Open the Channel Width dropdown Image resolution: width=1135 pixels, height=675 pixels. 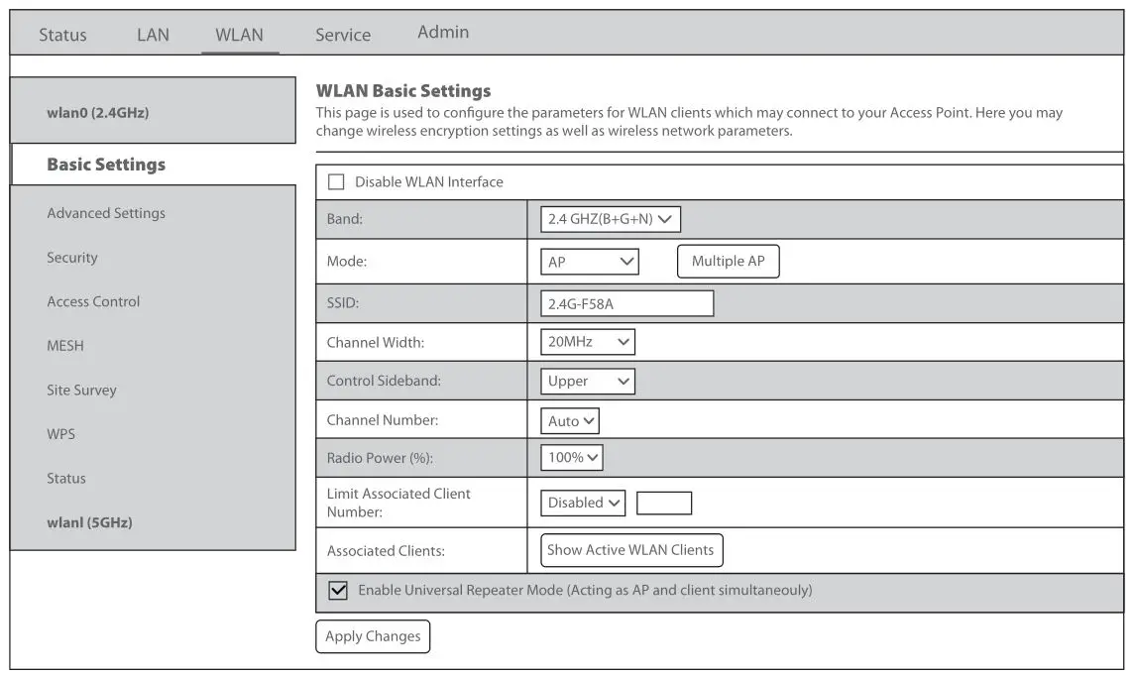point(587,341)
